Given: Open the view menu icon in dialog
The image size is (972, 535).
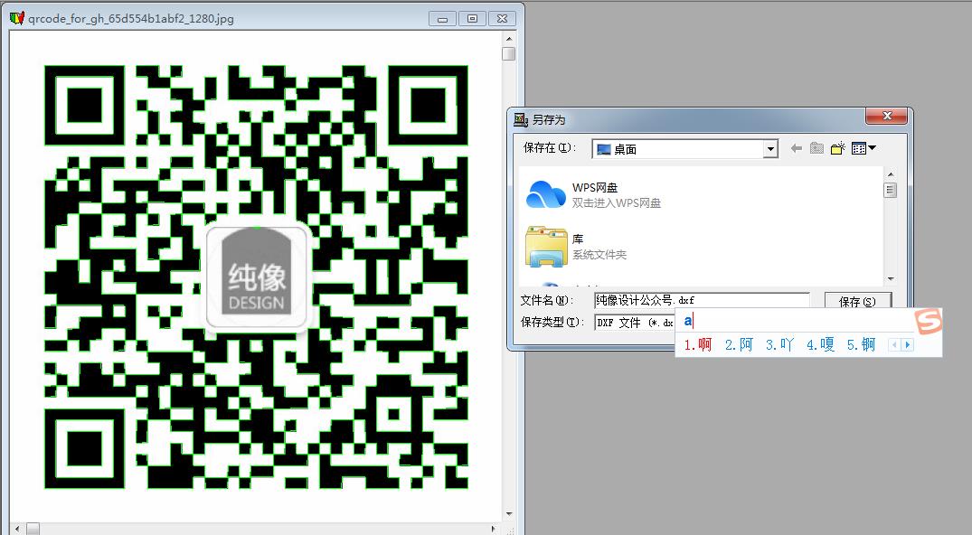Looking at the screenshot, I should point(863,148).
